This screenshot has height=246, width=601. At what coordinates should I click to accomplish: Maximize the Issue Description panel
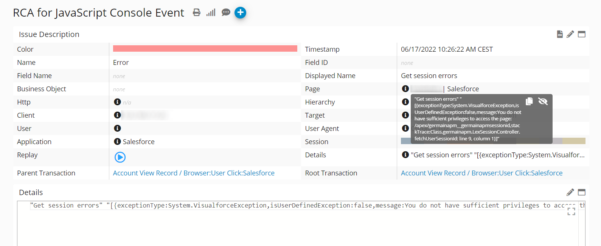click(x=582, y=34)
